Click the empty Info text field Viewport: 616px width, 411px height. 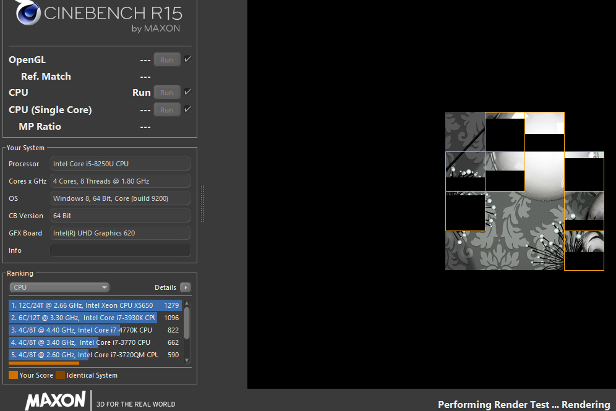pyautogui.click(x=120, y=250)
